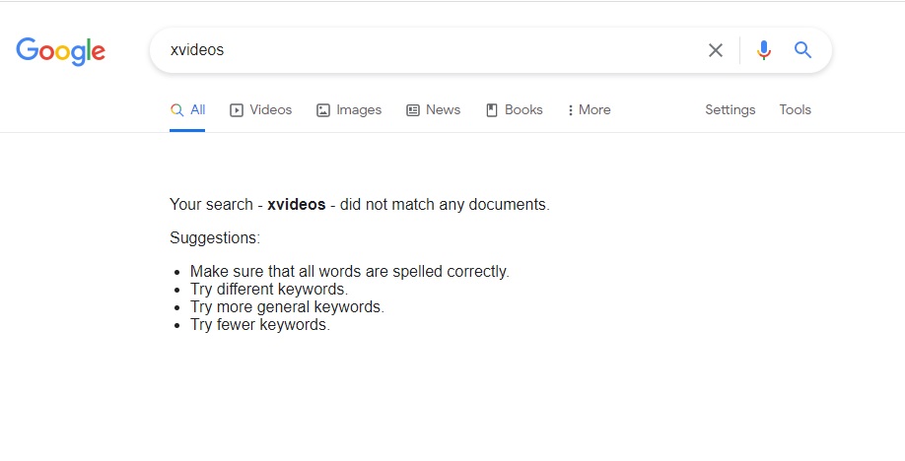Open the three-dot More menu icon
The image size is (905, 461).
click(570, 110)
